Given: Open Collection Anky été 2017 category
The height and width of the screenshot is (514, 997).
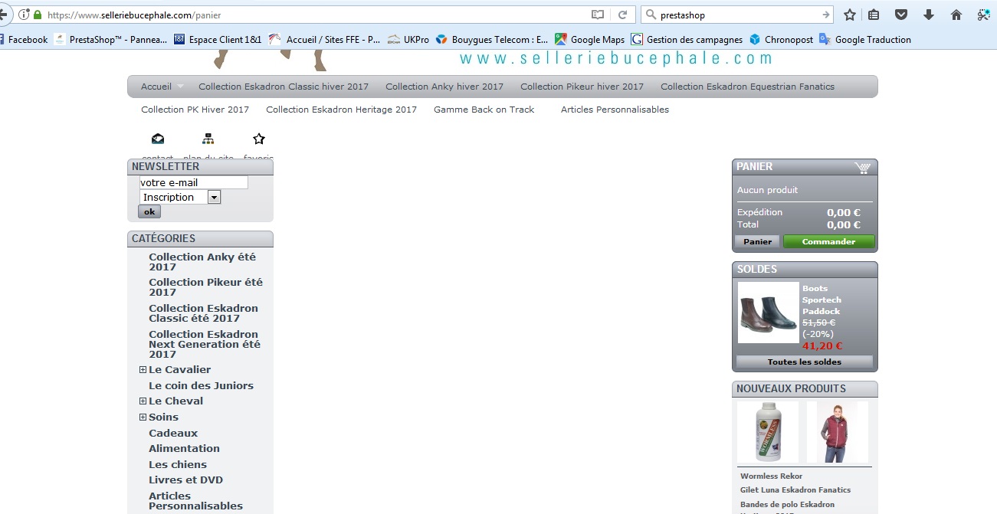Looking at the screenshot, I should (202, 262).
